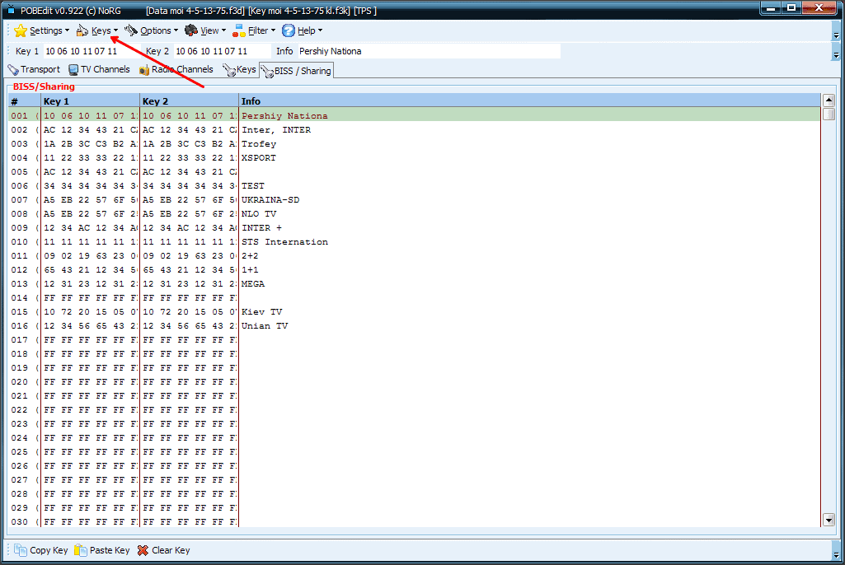Select the UKRAINA-SD row
845x565 pixels.
click(x=414, y=200)
